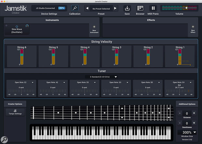The image size is (202, 144).
Task: Open the Additional Options header
Action: [x=187, y=104]
